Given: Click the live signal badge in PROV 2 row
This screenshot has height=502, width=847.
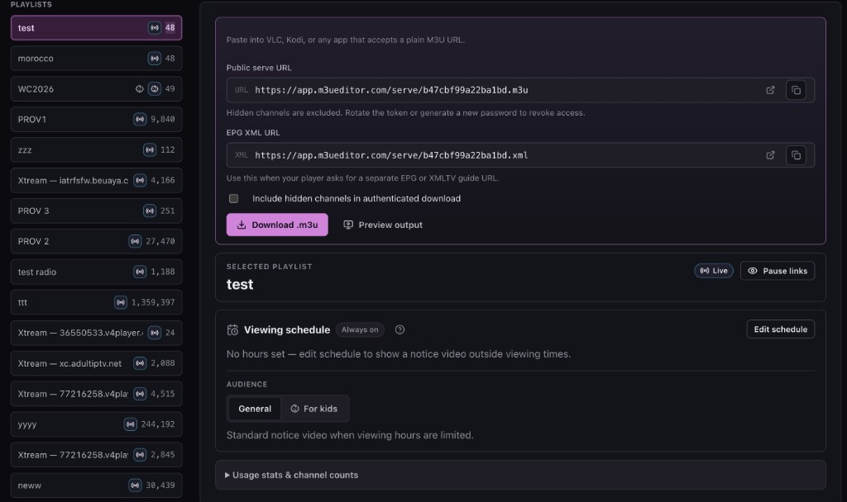Looking at the screenshot, I should point(135,241).
